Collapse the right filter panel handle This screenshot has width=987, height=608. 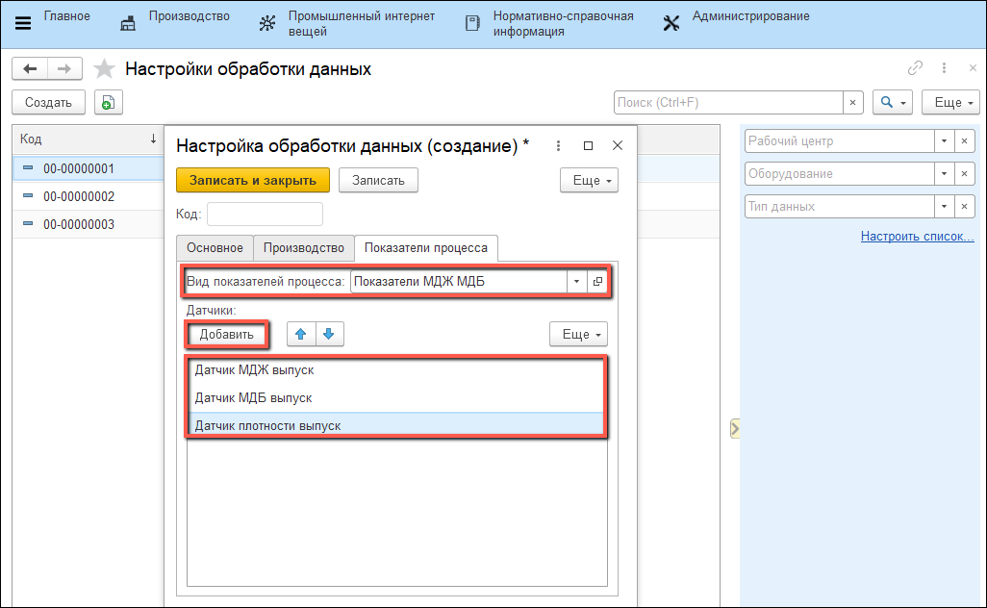click(735, 428)
